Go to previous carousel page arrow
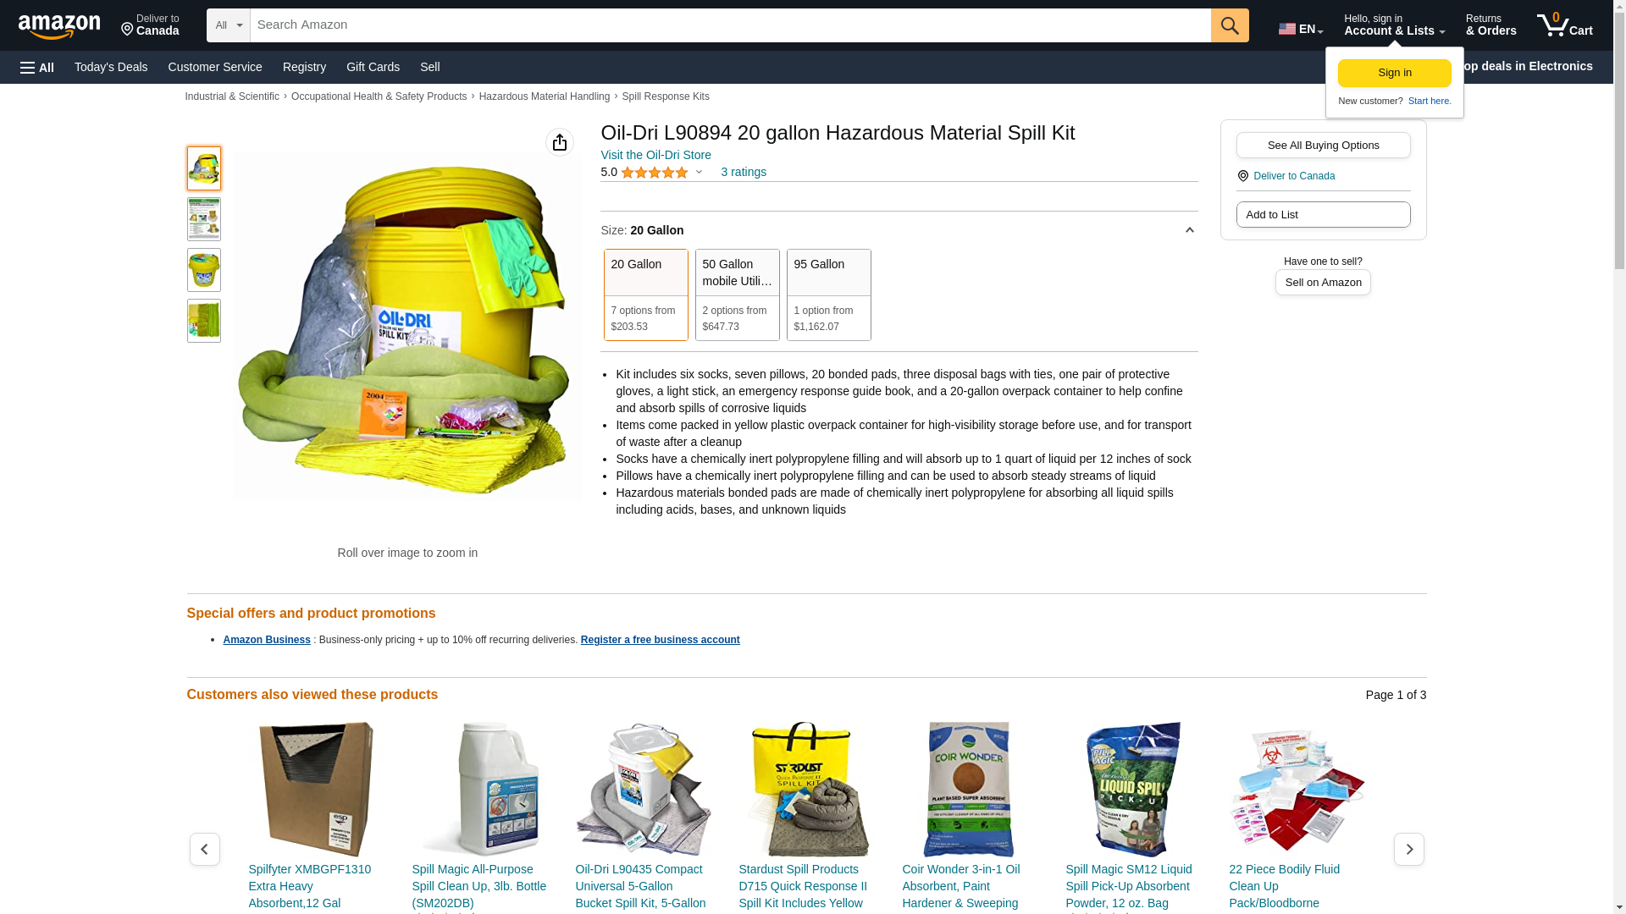Viewport: 1626px width, 914px height. [205, 849]
